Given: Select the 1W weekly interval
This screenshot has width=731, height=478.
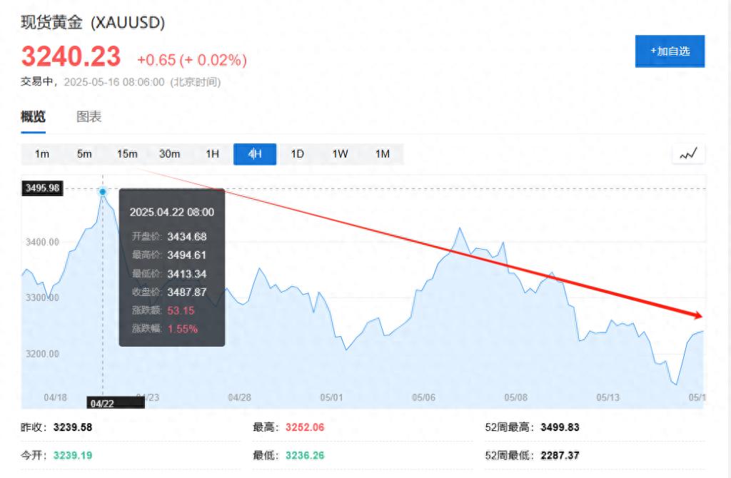Looking at the screenshot, I should tap(340, 153).
